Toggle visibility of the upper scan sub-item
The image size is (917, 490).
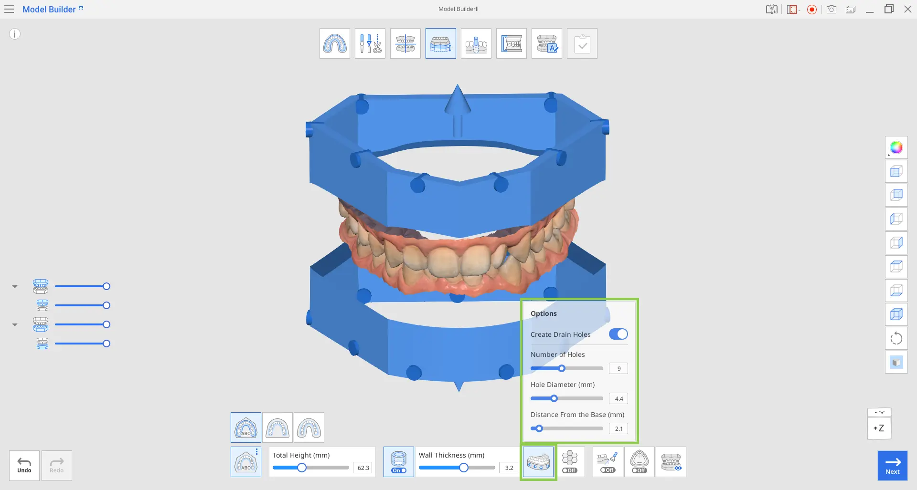click(43, 305)
